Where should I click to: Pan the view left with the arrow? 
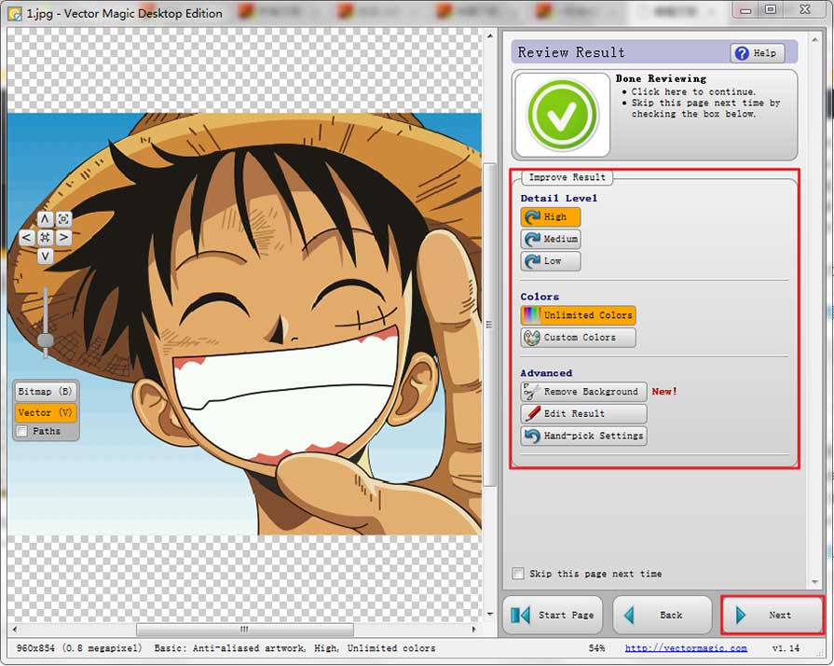pyautogui.click(x=26, y=238)
